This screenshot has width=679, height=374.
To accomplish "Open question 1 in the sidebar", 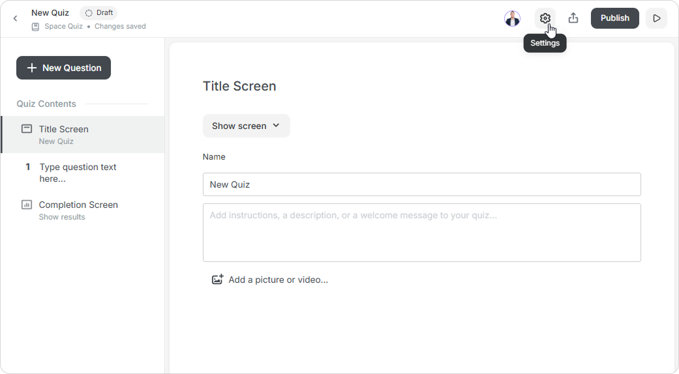I will 83,173.
